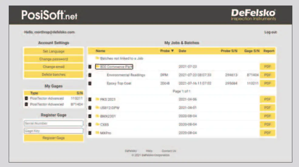This screenshot has height=167, width=299.
Task: Remove PosiTector Advanced gage 871404 trash icon
Action: click(26, 104)
